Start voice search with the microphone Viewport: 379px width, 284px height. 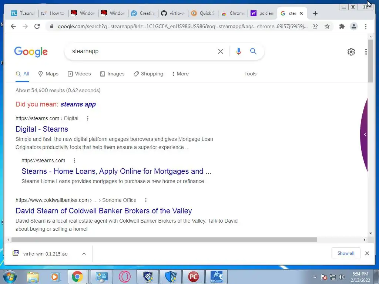(x=239, y=51)
